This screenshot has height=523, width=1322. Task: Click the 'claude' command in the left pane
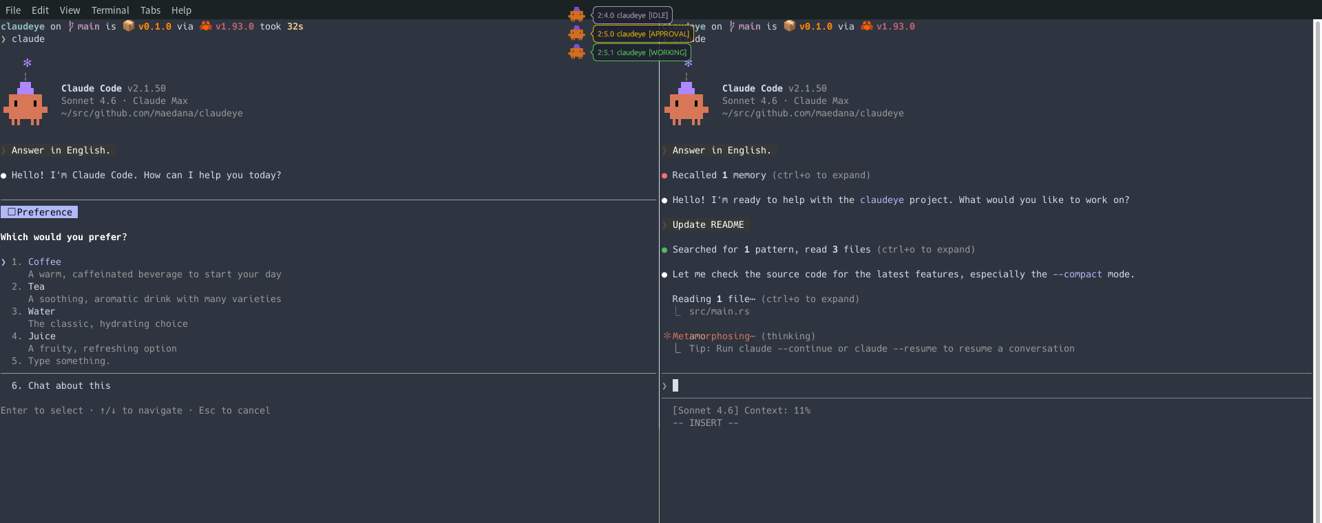pos(28,39)
